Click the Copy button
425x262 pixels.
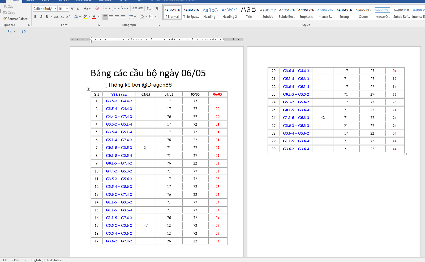9,13
